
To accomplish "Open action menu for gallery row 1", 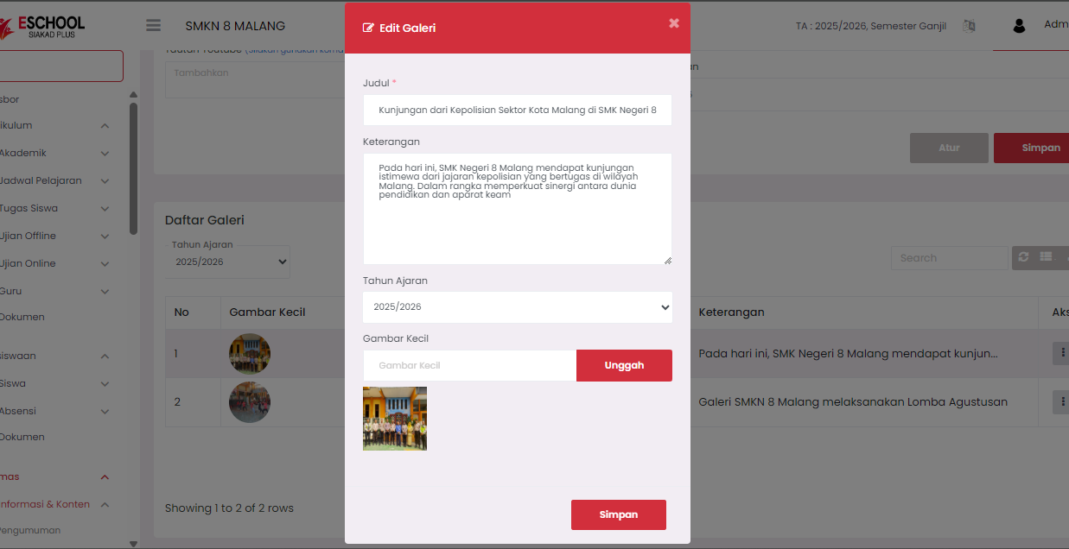I will pyautogui.click(x=1059, y=353).
